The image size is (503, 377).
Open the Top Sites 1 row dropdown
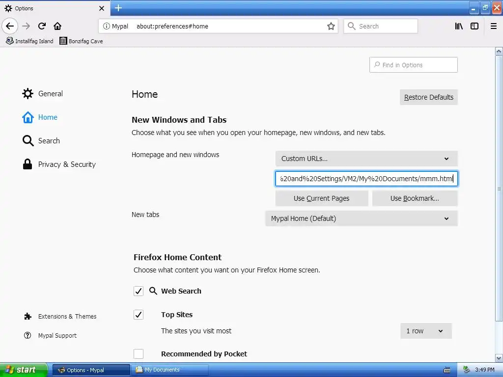click(x=426, y=331)
